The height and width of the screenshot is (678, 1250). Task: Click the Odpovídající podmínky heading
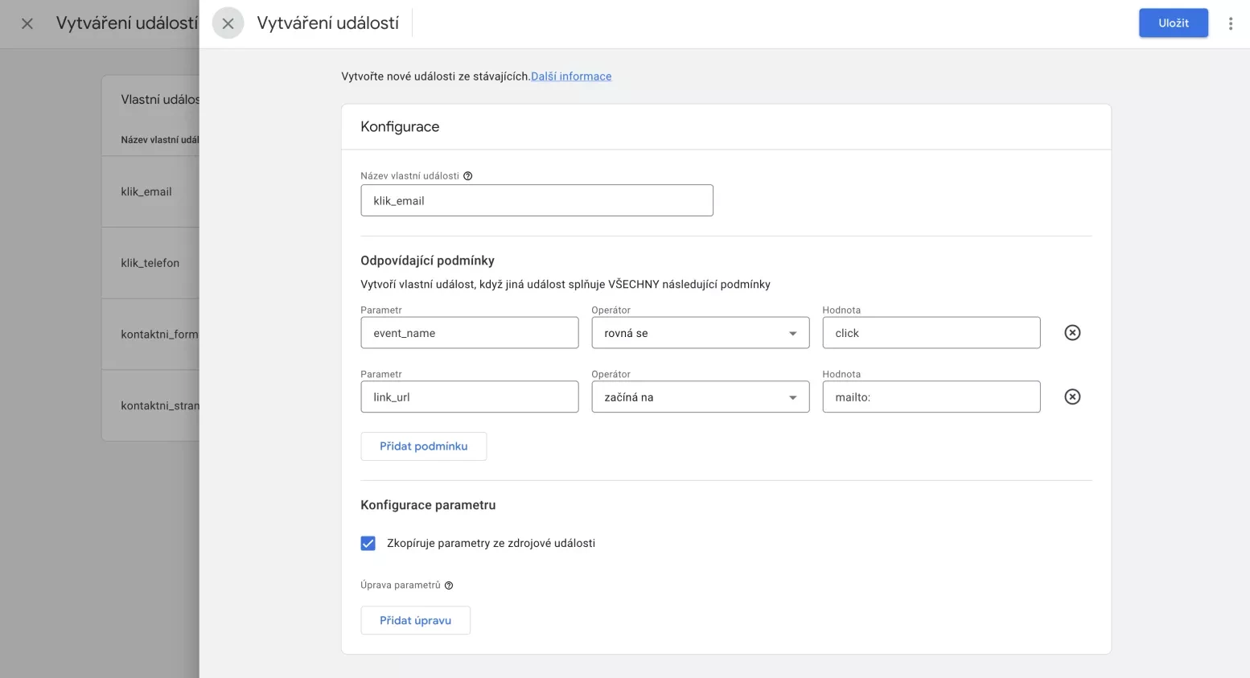coord(427,261)
